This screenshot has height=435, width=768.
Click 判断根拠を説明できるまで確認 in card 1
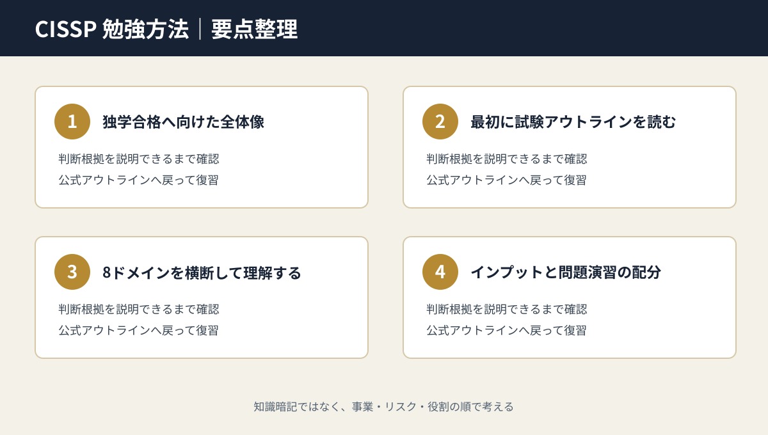[139, 159]
